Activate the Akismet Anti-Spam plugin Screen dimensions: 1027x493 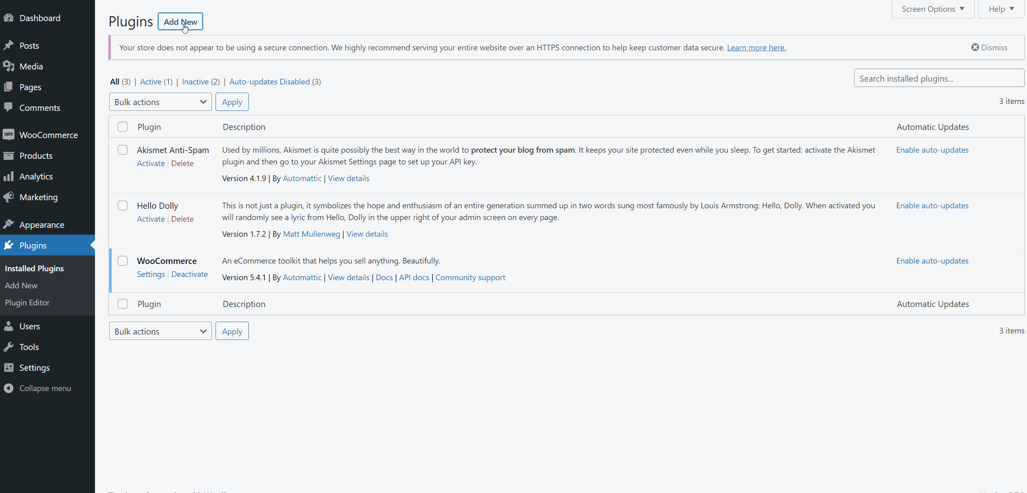[x=151, y=163]
